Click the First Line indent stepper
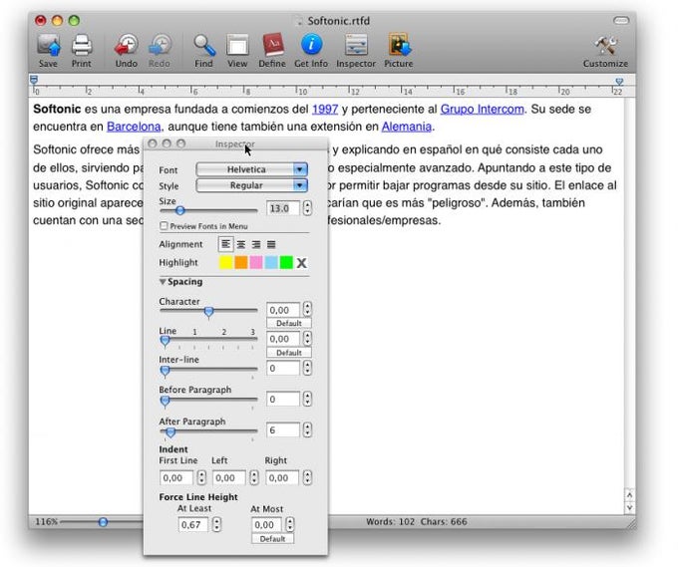This screenshot has height=567, width=678. [x=201, y=477]
